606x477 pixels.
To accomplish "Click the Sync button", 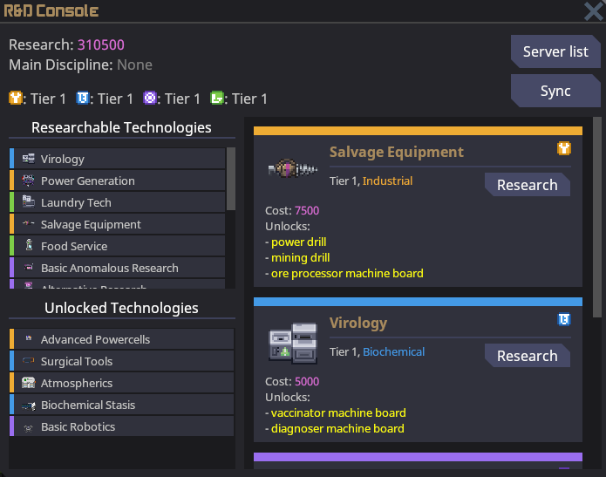I will pos(555,92).
